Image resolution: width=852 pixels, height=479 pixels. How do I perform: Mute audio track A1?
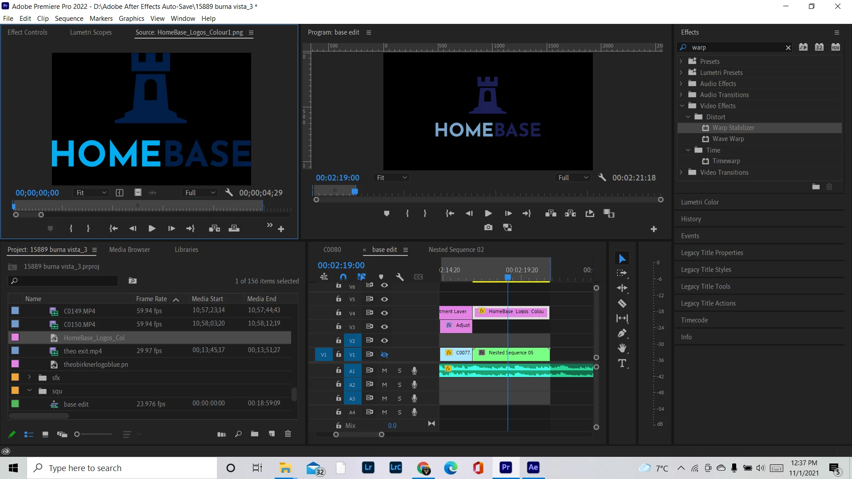(x=384, y=371)
